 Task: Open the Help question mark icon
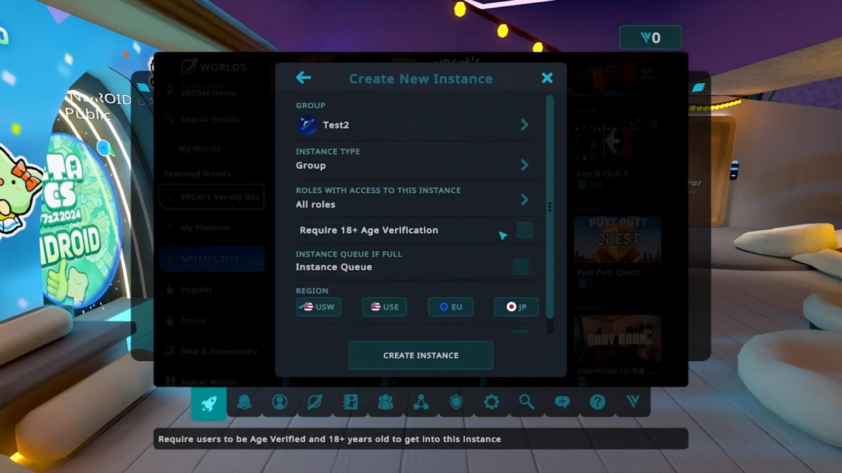click(598, 402)
